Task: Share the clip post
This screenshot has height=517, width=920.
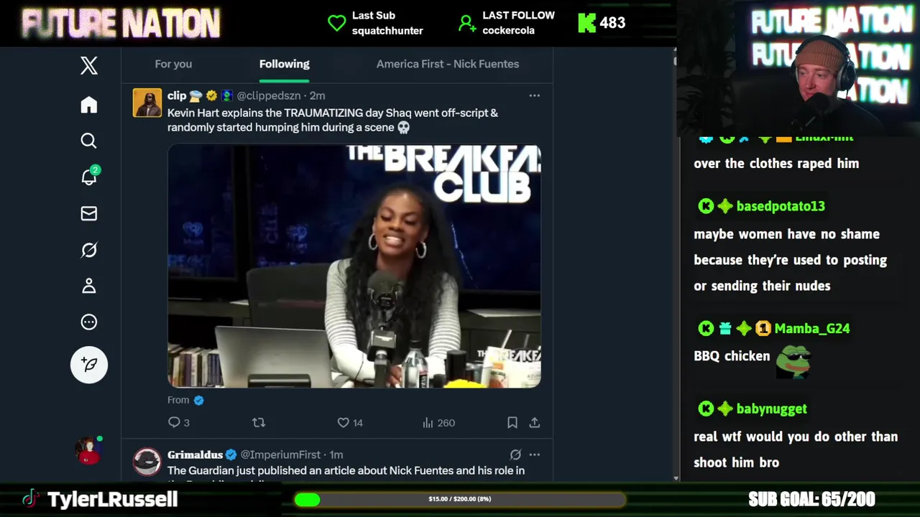Action: pyautogui.click(x=535, y=423)
